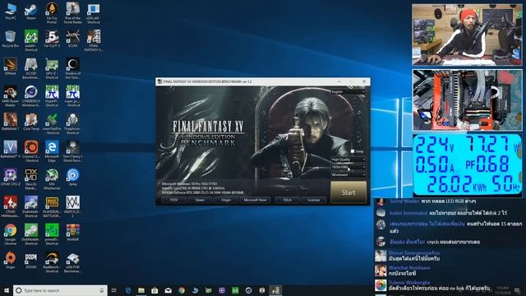Viewport: 526px width, 296px height.
Task: Close the Final Fantasy XV benchmark window
Action: click(x=364, y=81)
